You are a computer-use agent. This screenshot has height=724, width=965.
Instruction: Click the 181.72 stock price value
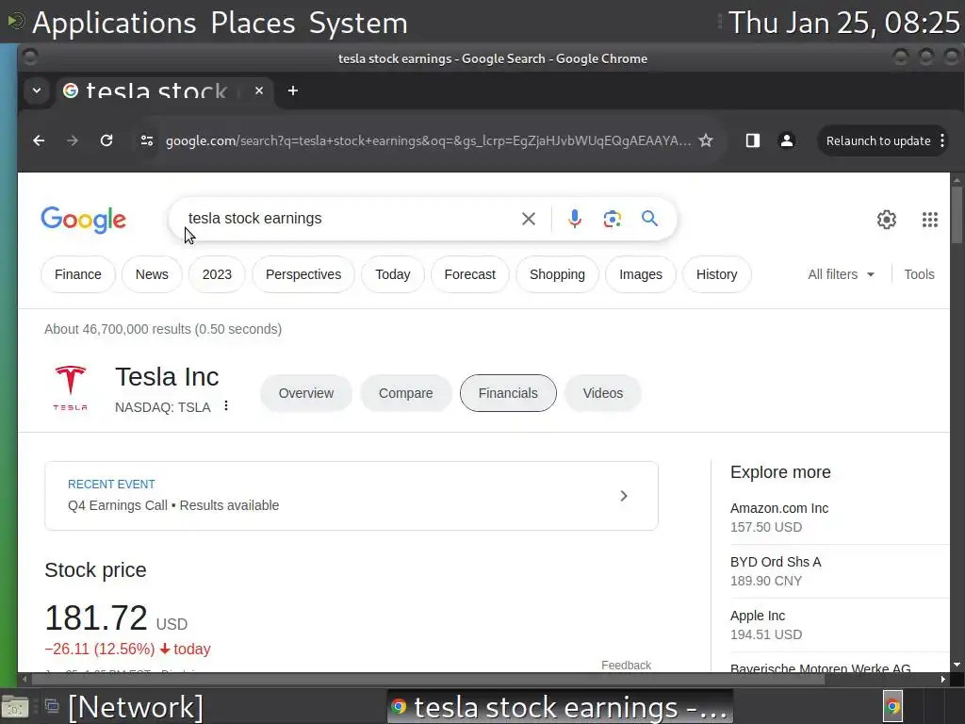tap(96, 617)
